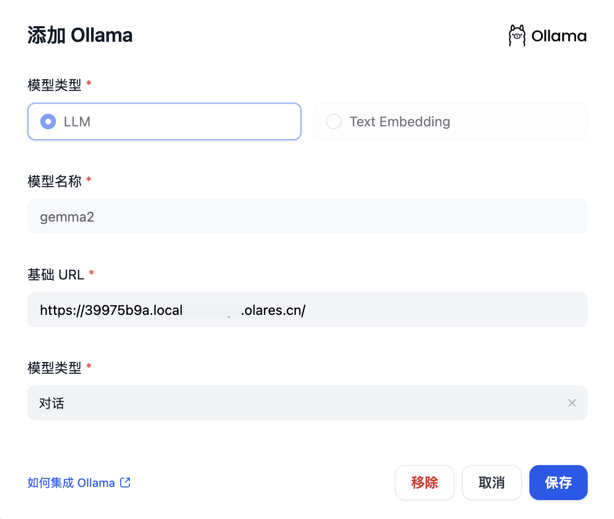This screenshot has width=614, height=519.
Task: Click the 基础 URL input field
Action: pos(307,310)
